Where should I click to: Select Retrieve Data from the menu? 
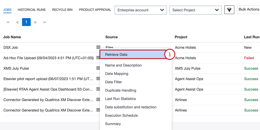[x=116, y=55]
